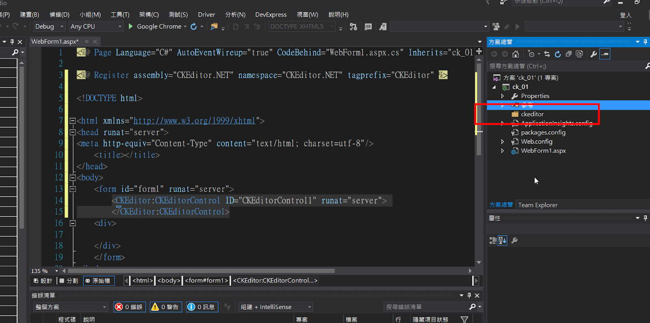Click the comment box toolbar icon
The height and width of the screenshot is (323, 650).
(368, 27)
